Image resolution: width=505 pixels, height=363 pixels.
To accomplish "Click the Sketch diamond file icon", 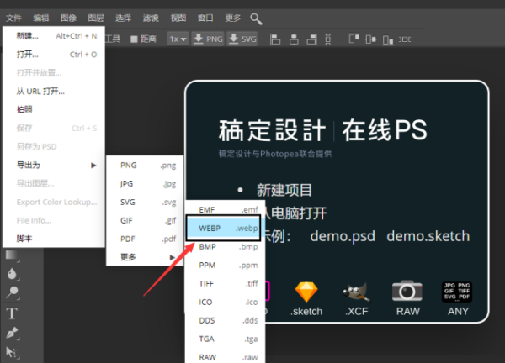I will [306, 292].
